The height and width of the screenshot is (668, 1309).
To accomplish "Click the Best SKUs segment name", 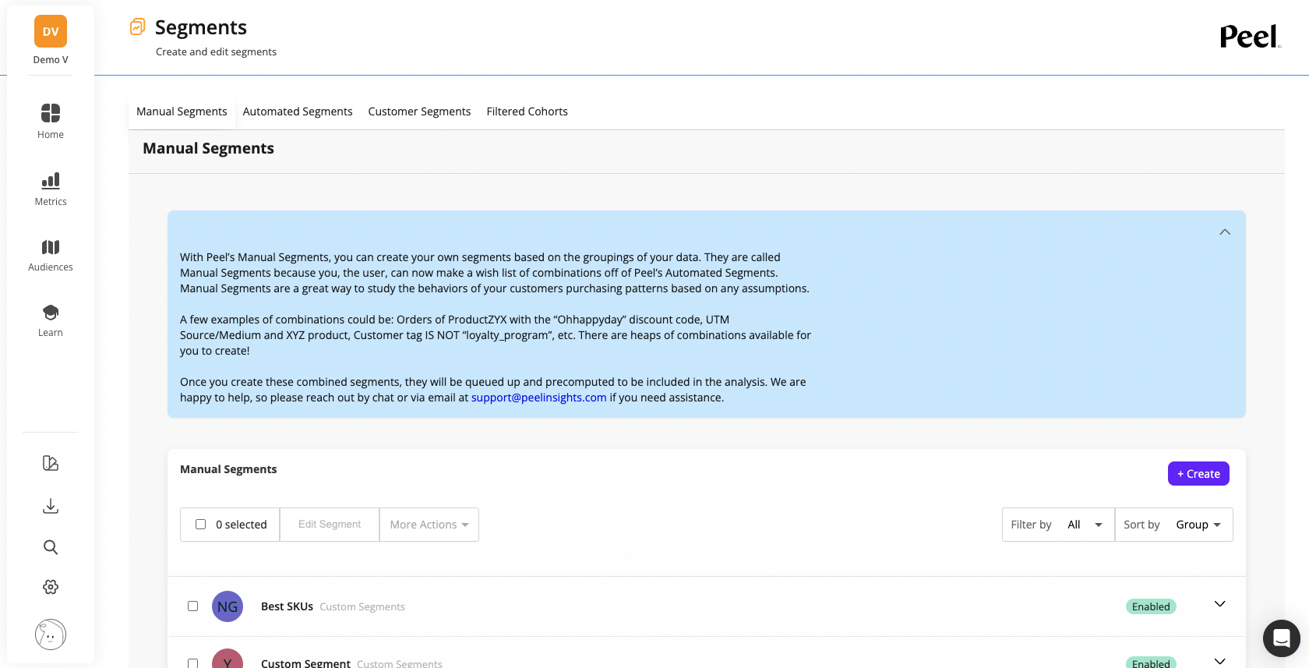I will [x=287, y=606].
